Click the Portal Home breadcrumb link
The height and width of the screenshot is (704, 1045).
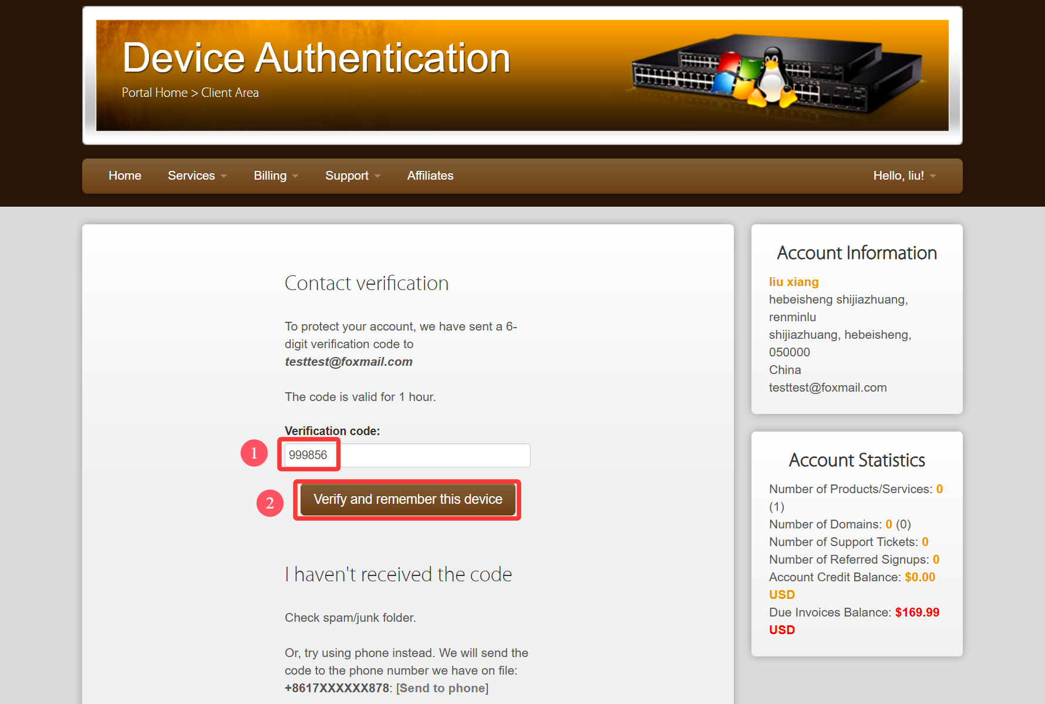tap(154, 93)
